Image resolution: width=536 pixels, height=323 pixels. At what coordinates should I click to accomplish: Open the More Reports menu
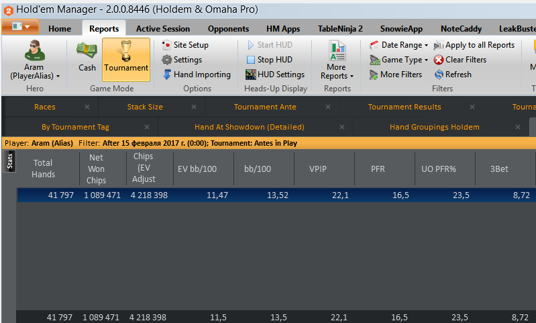337,60
